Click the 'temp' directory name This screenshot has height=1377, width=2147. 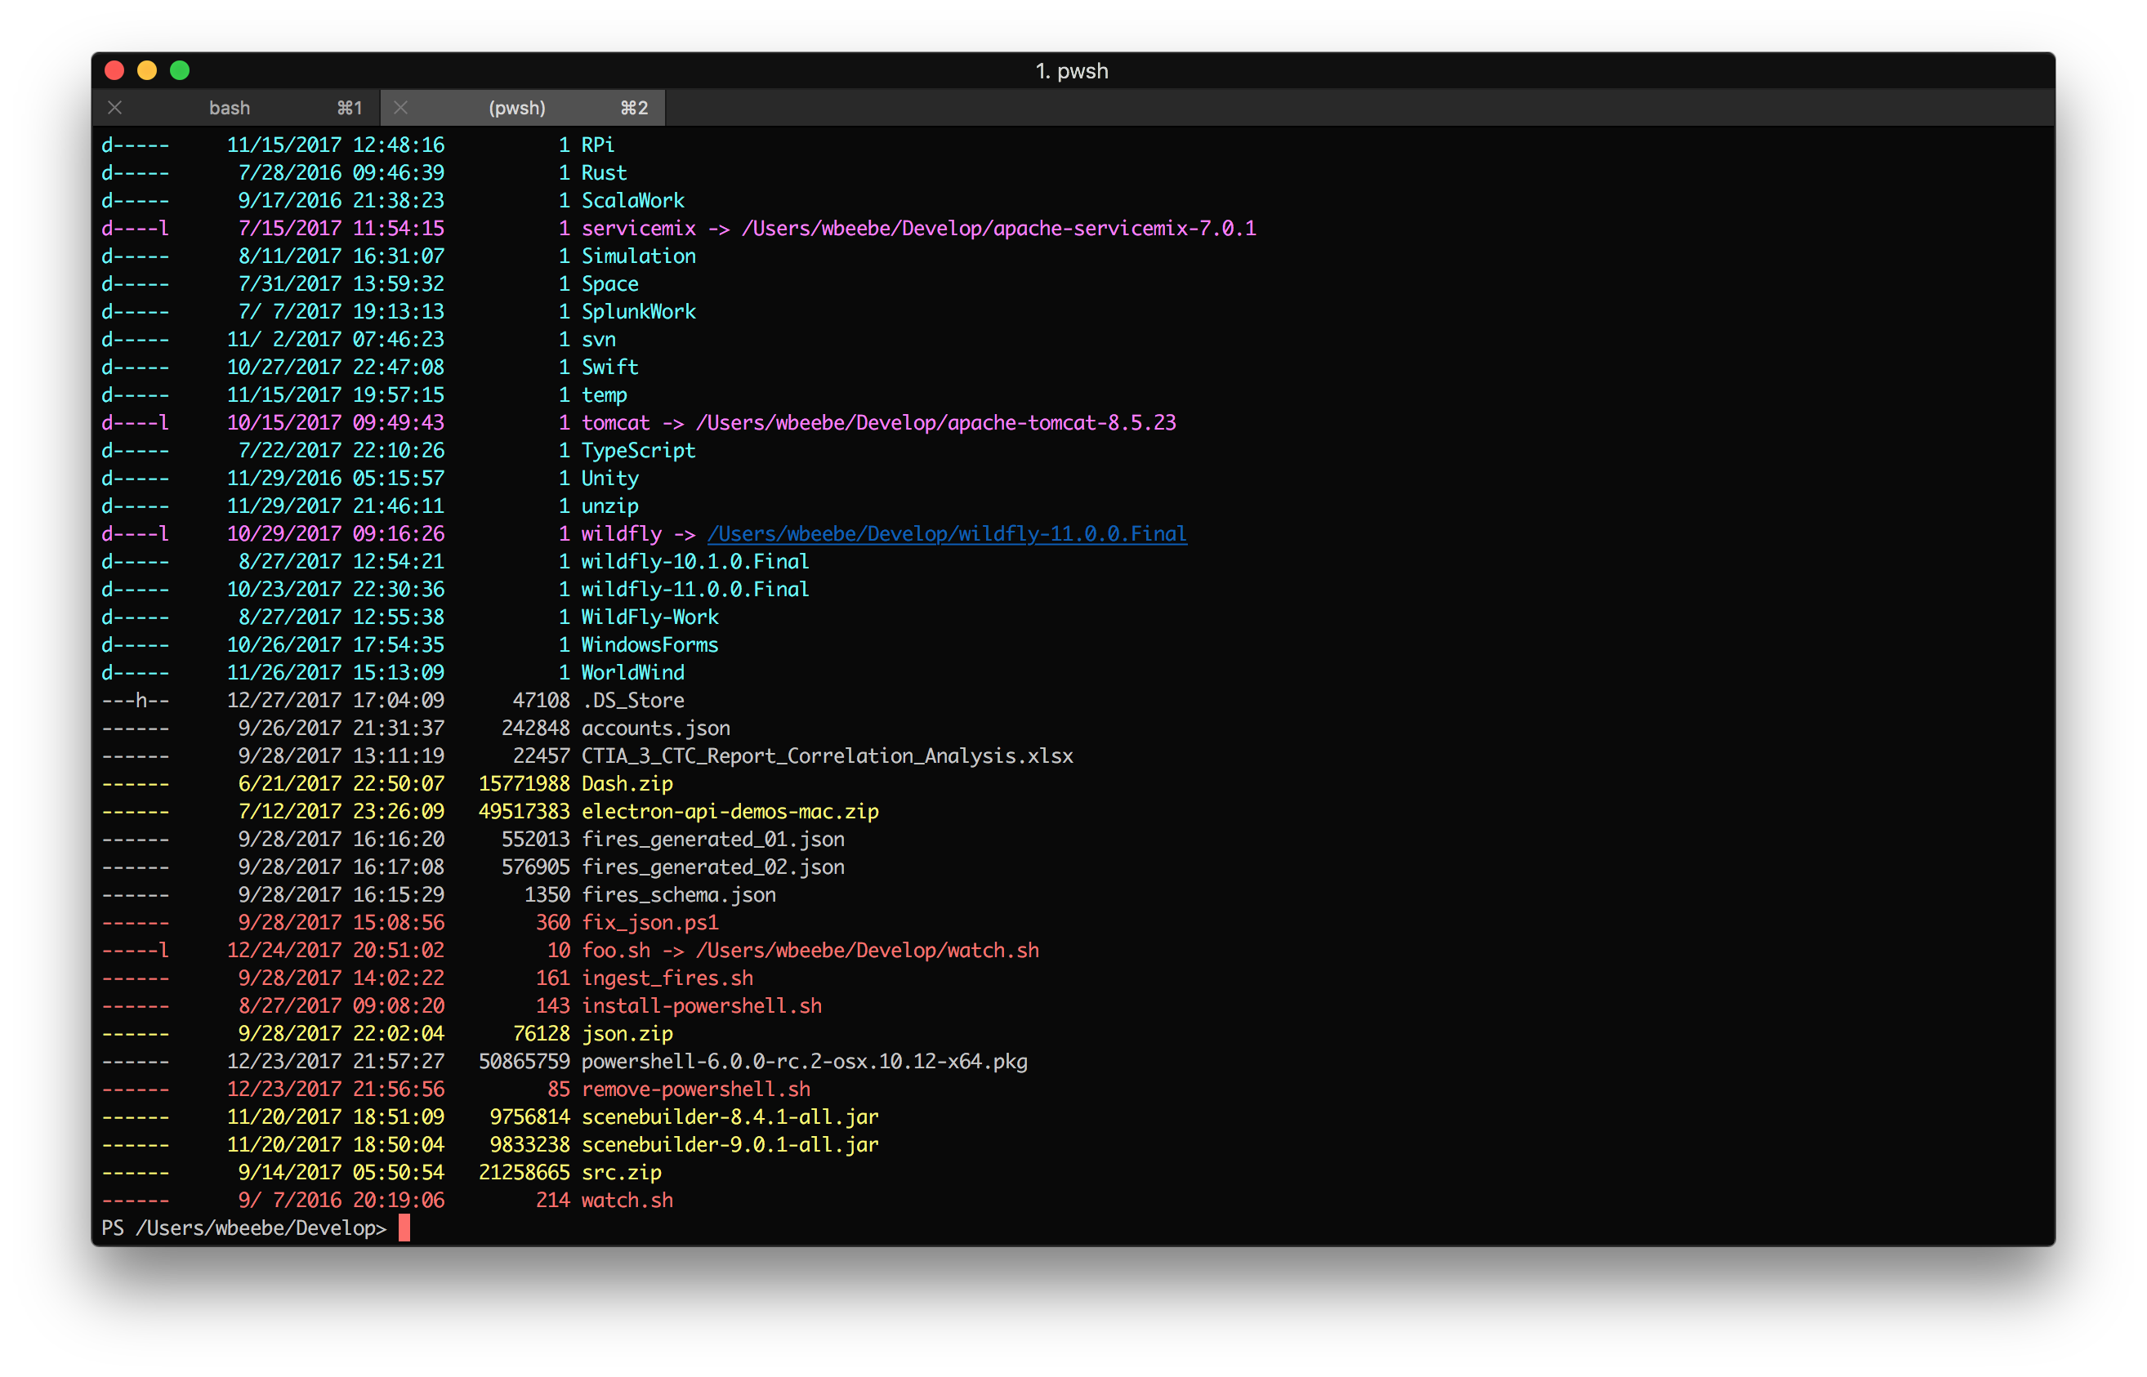click(x=604, y=394)
